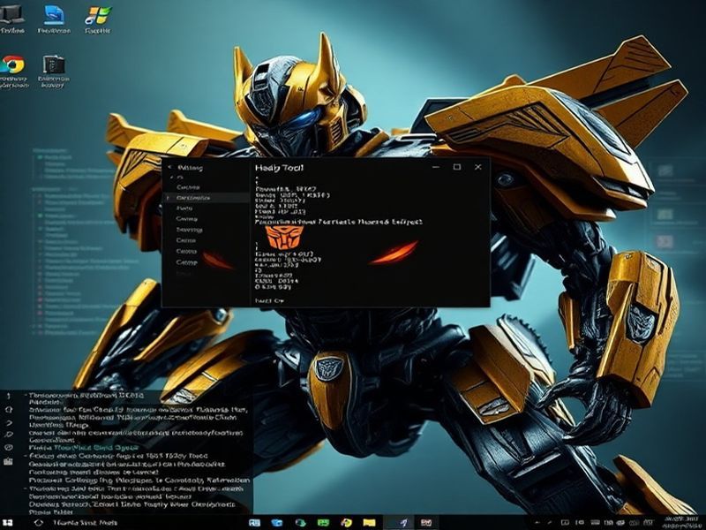Screen dimensions: 706x530
Task: Click the magnifier icon in bottom-left panel
Action: pyautogui.click(x=9, y=435)
